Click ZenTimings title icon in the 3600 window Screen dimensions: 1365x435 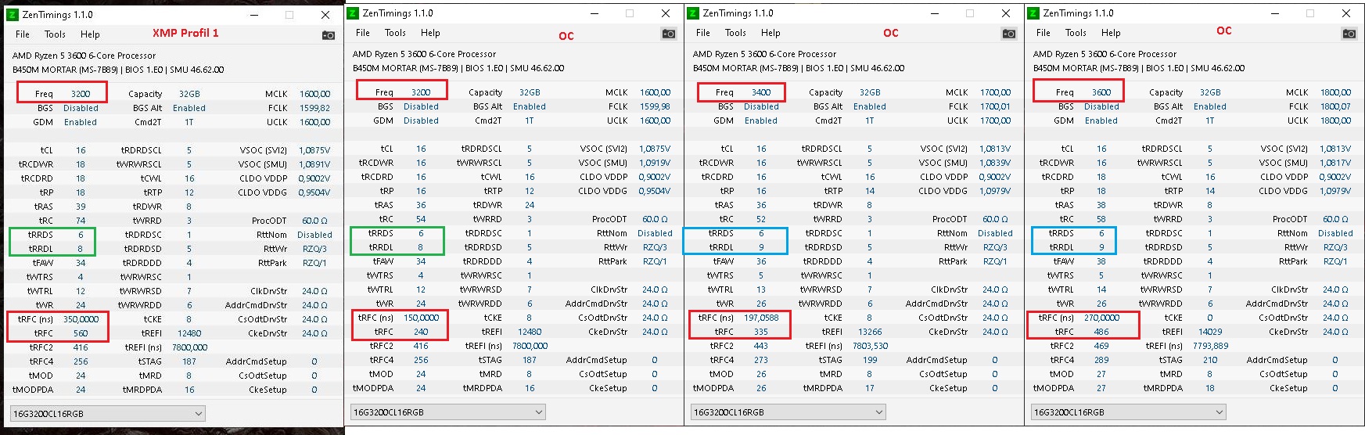coord(1033,13)
